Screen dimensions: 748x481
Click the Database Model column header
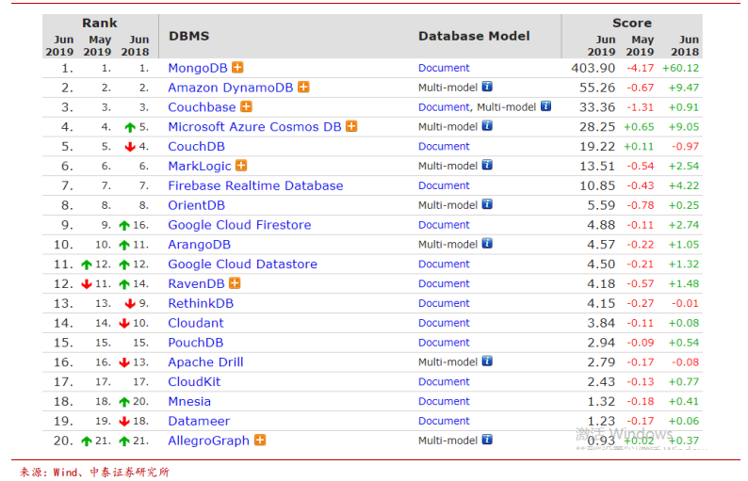click(x=474, y=36)
